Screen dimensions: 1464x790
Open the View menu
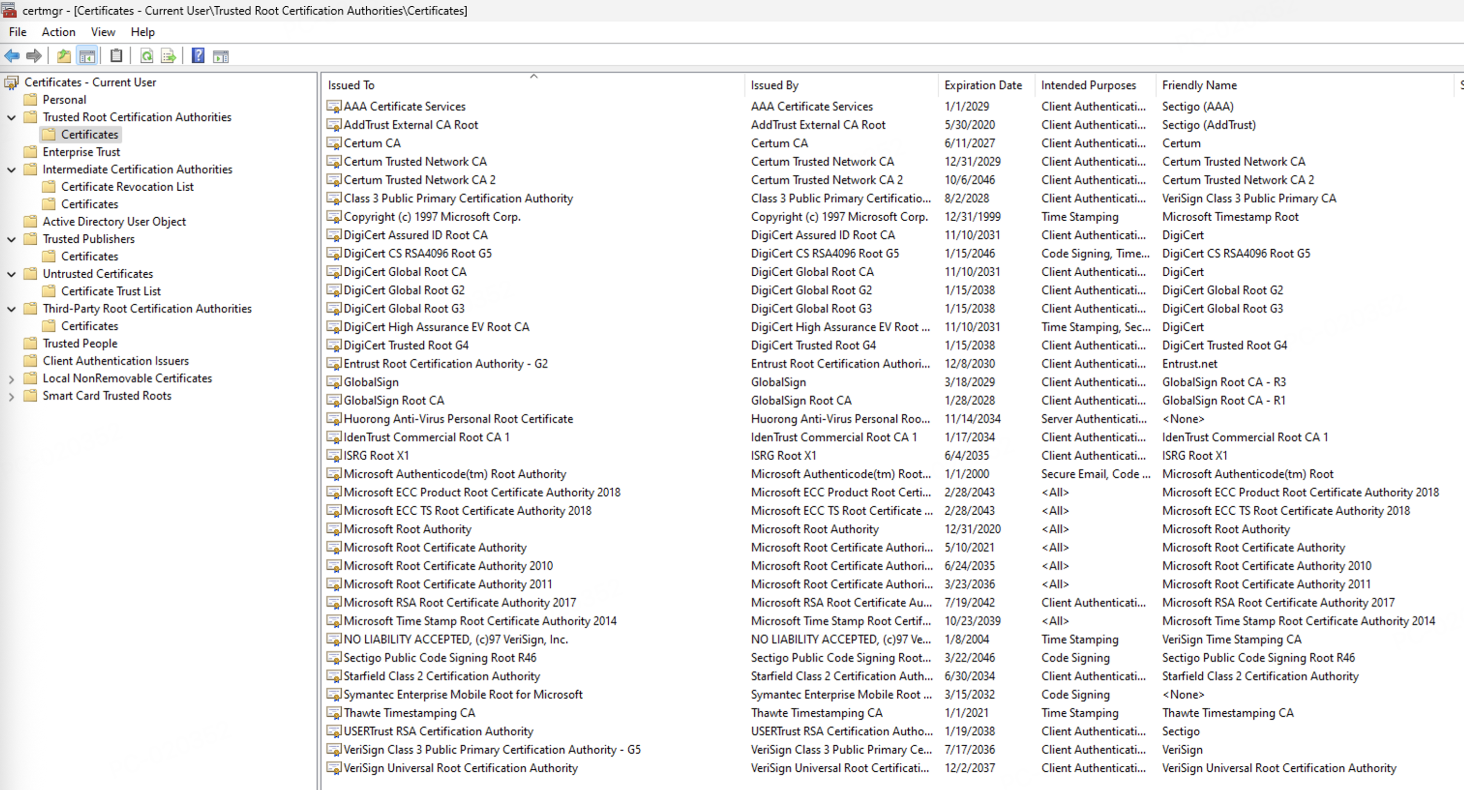point(103,32)
